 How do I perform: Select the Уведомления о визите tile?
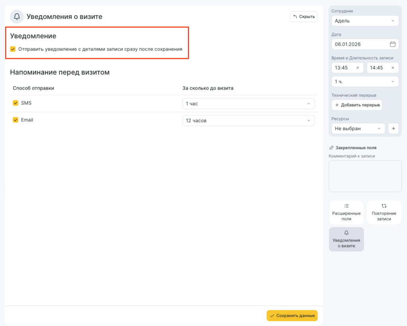[346, 239]
